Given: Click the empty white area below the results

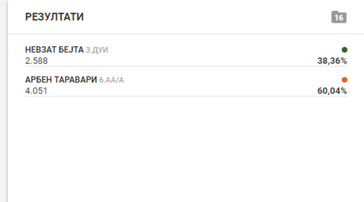Looking at the screenshot, I should coord(186,148).
